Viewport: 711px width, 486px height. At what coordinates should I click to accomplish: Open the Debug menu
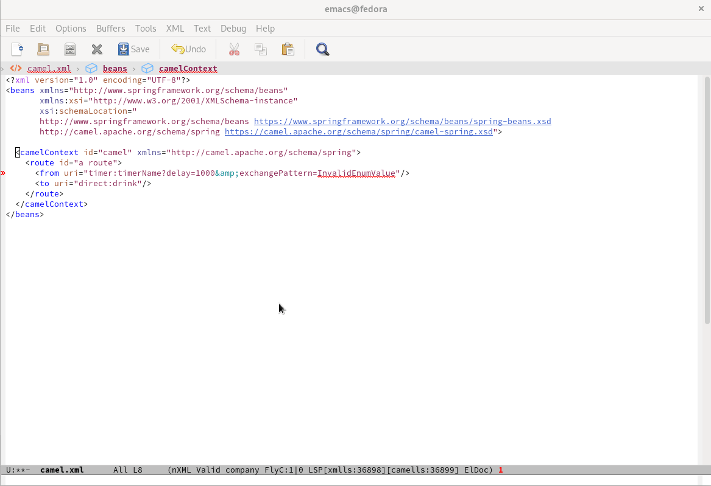point(233,29)
